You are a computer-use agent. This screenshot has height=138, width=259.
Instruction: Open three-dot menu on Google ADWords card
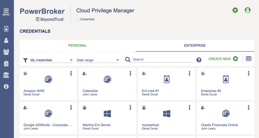click(71, 108)
